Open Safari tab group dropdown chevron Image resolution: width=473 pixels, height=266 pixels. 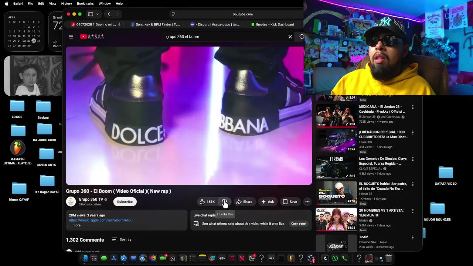(98, 14)
